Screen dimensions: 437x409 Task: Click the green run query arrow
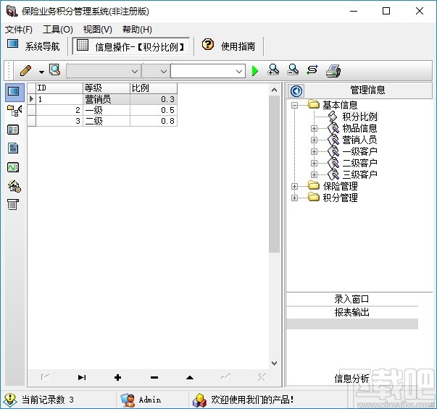click(x=254, y=71)
